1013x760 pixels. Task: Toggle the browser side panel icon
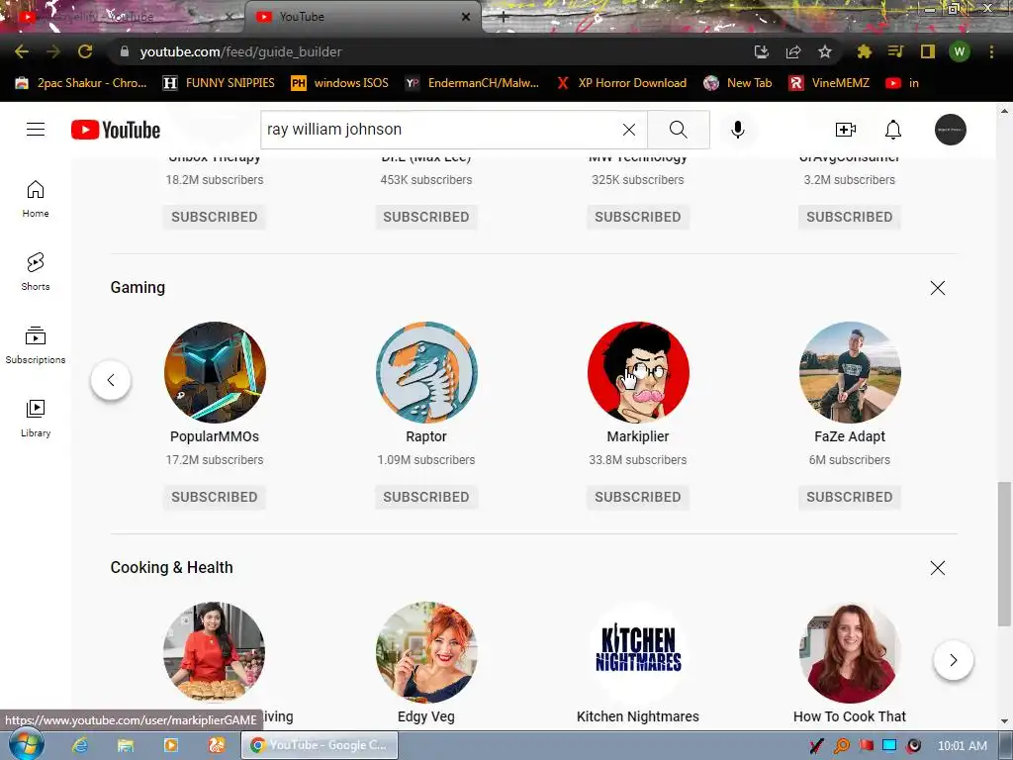click(x=928, y=51)
